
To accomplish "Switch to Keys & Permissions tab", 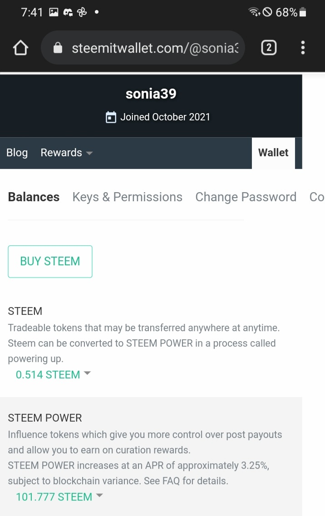I will [x=128, y=197].
